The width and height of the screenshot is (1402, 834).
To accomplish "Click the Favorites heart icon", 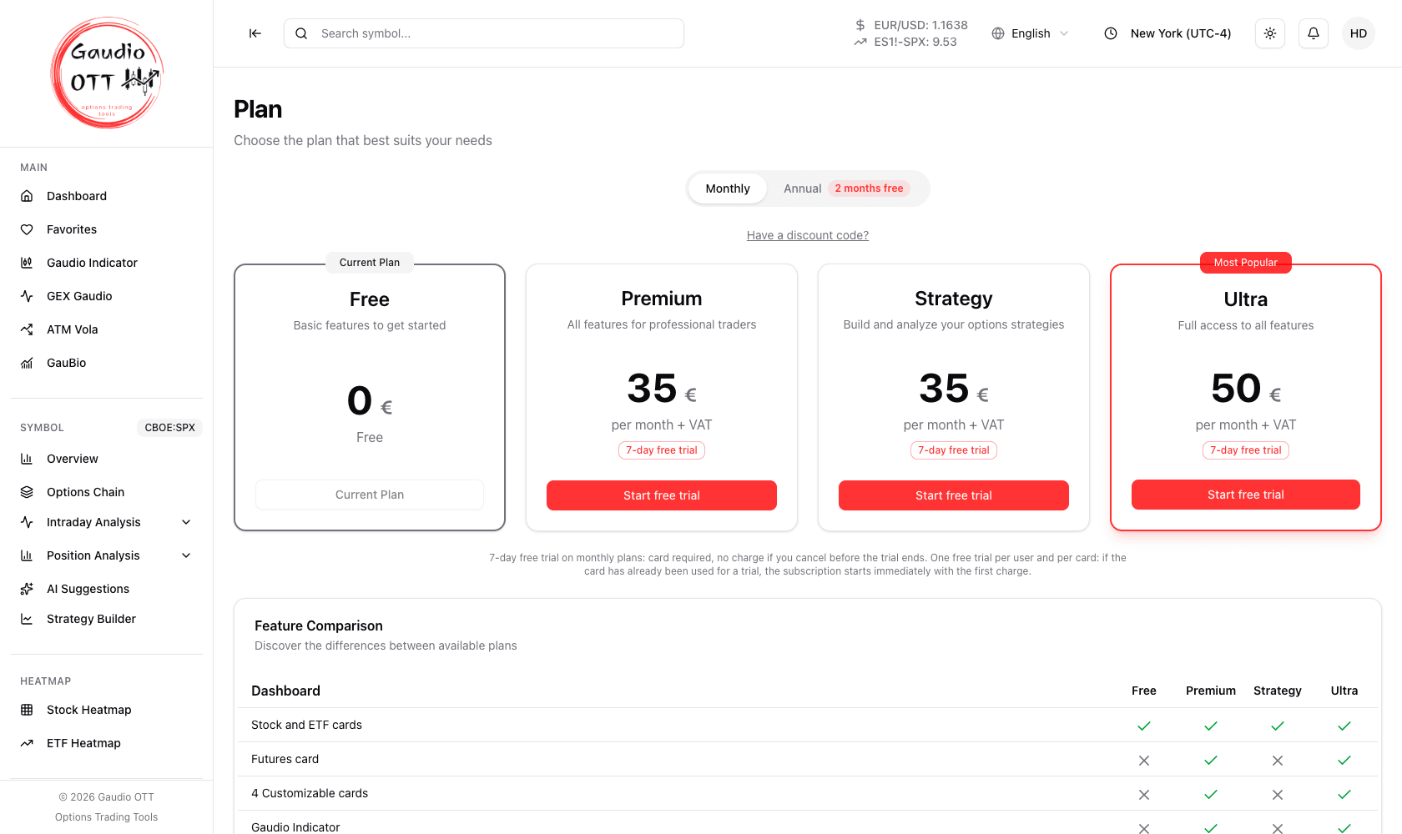I will click(x=27, y=229).
